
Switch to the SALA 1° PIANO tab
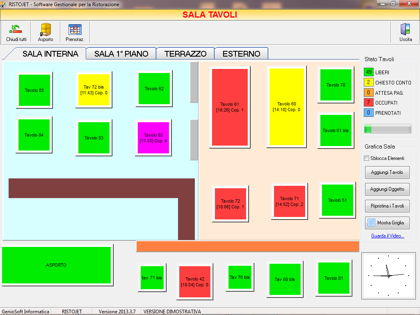click(121, 54)
